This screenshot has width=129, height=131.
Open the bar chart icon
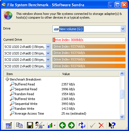(x=50, y=125)
